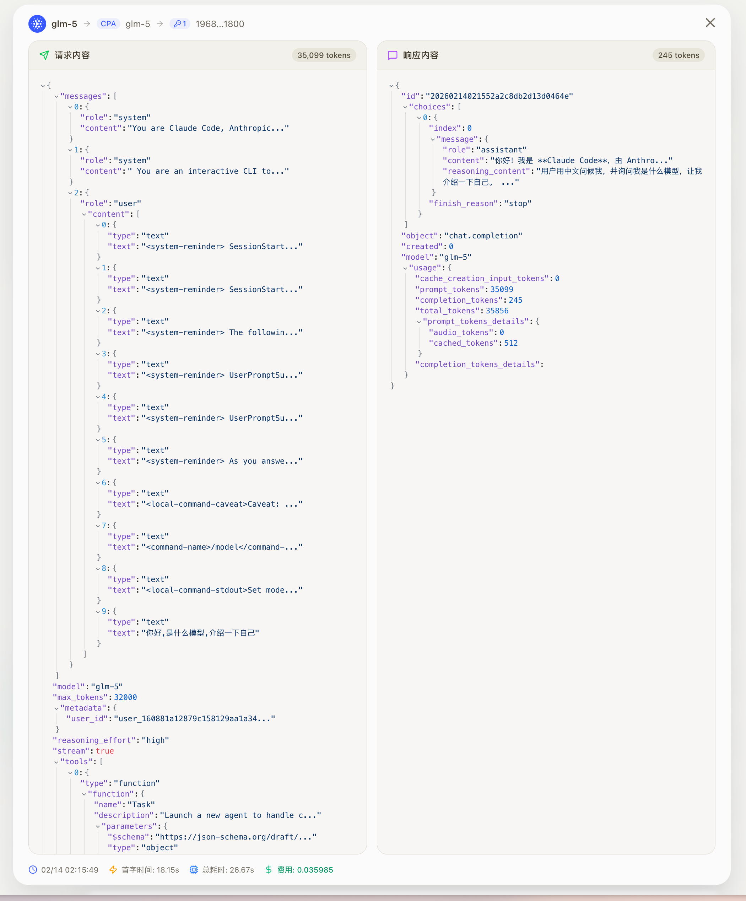Click the lightning first-token time icon
Screen dimensions: 746x901
(x=113, y=870)
